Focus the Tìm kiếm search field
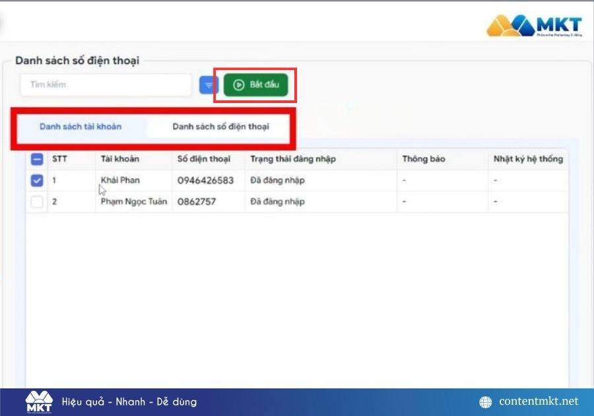 106,85
